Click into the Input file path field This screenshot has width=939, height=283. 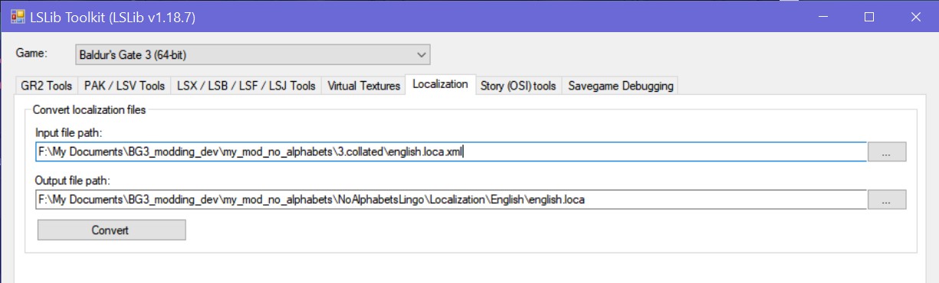point(451,151)
